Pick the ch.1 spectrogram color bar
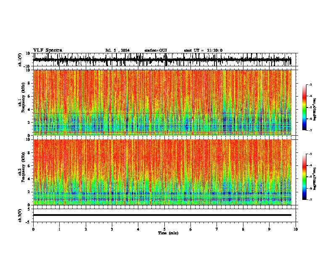Image resolution: width=333 pixels, height=257 pixels. pyautogui.click(x=304, y=108)
